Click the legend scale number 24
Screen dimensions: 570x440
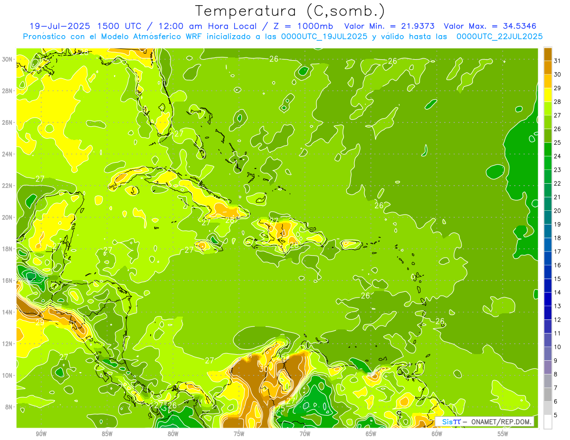point(558,156)
